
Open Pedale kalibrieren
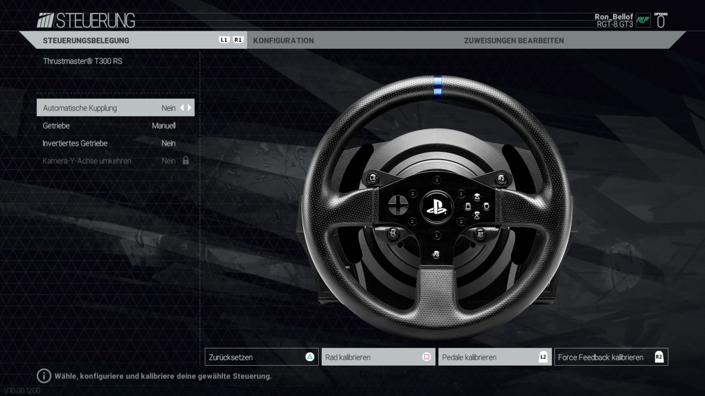click(x=495, y=357)
